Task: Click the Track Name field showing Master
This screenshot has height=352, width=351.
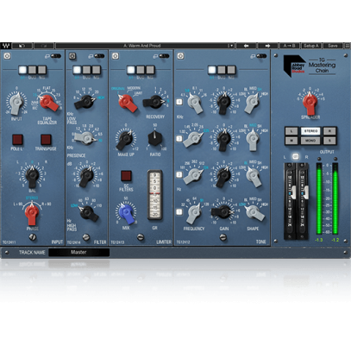Action: click(x=79, y=252)
